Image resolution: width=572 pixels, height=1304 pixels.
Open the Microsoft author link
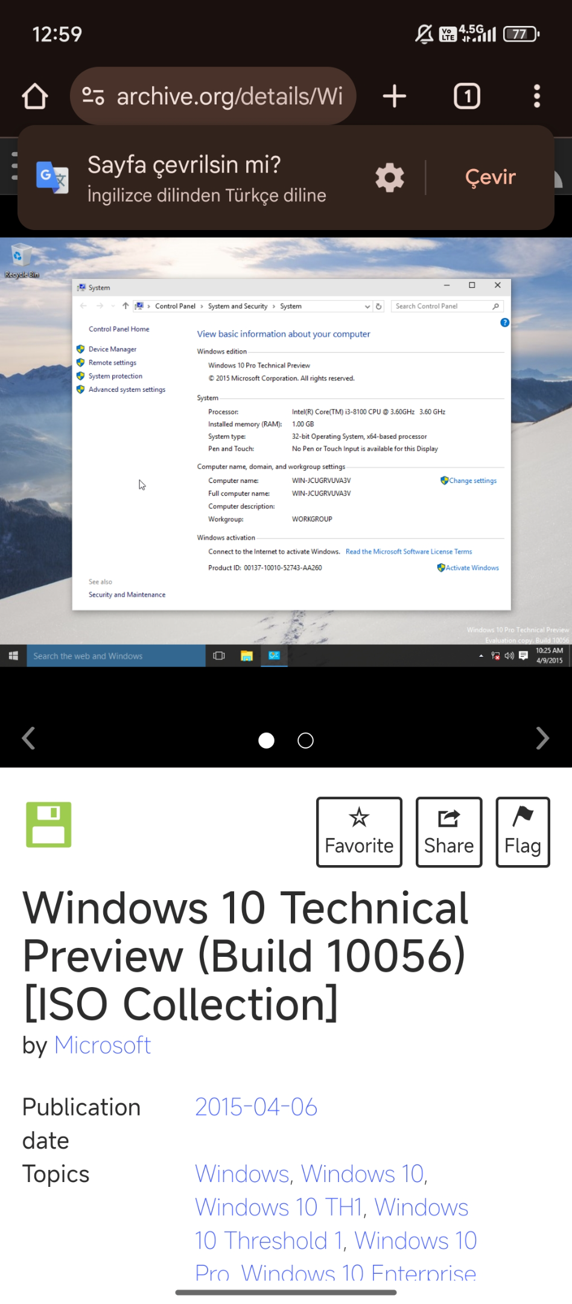tap(103, 1045)
